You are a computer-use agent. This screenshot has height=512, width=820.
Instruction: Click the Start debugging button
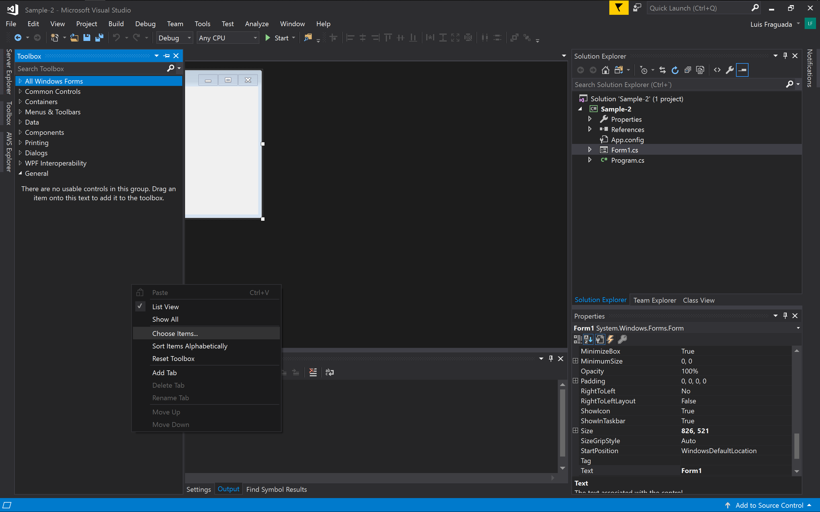(x=277, y=38)
